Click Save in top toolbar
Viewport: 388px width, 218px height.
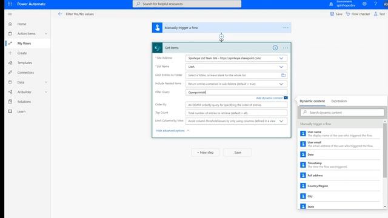336,14
